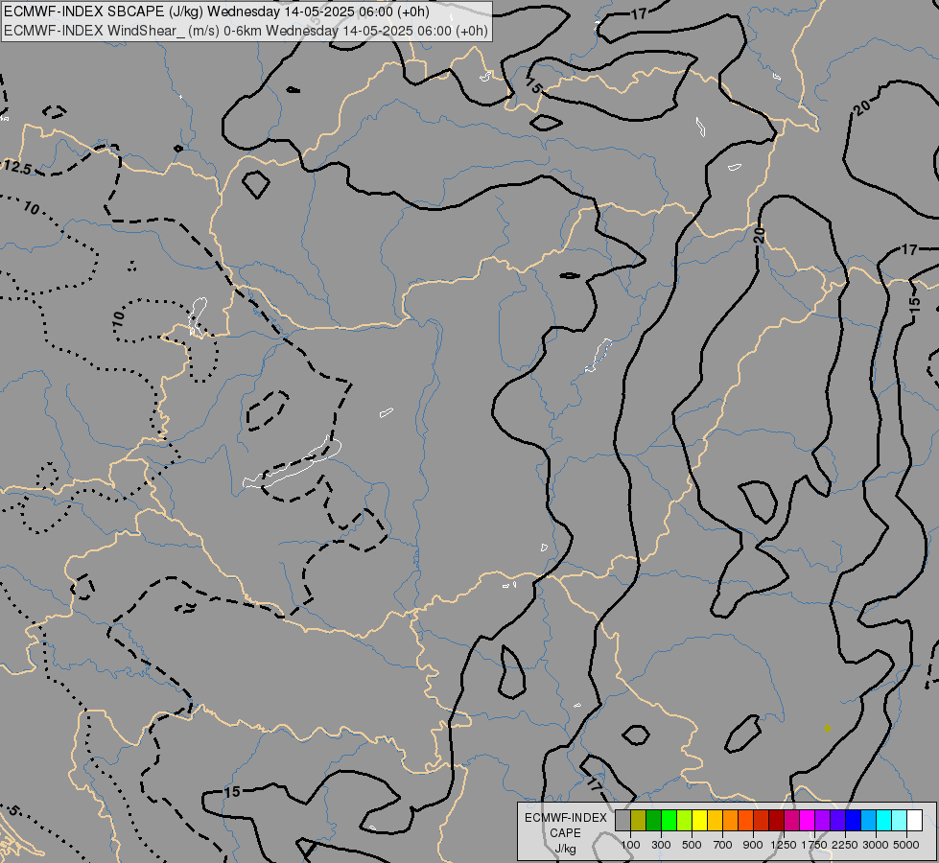This screenshot has width=939, height=863.
Task: Pick the pure yellow legend swatch
Action: (699, 821)
